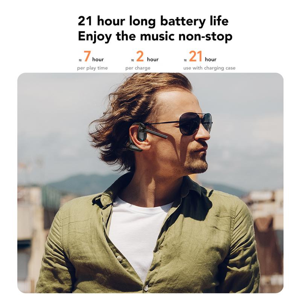
Task: Click the orange number 2 figure
Action: [140, 56]
